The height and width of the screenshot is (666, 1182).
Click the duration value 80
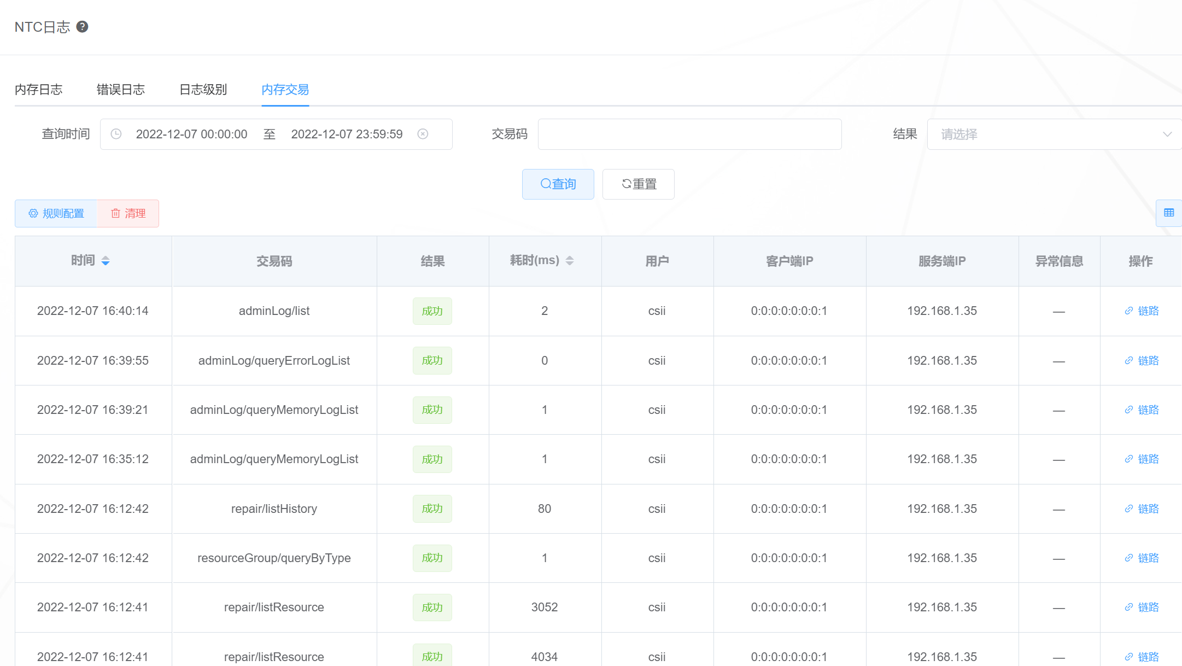click(x=545, y=509)
